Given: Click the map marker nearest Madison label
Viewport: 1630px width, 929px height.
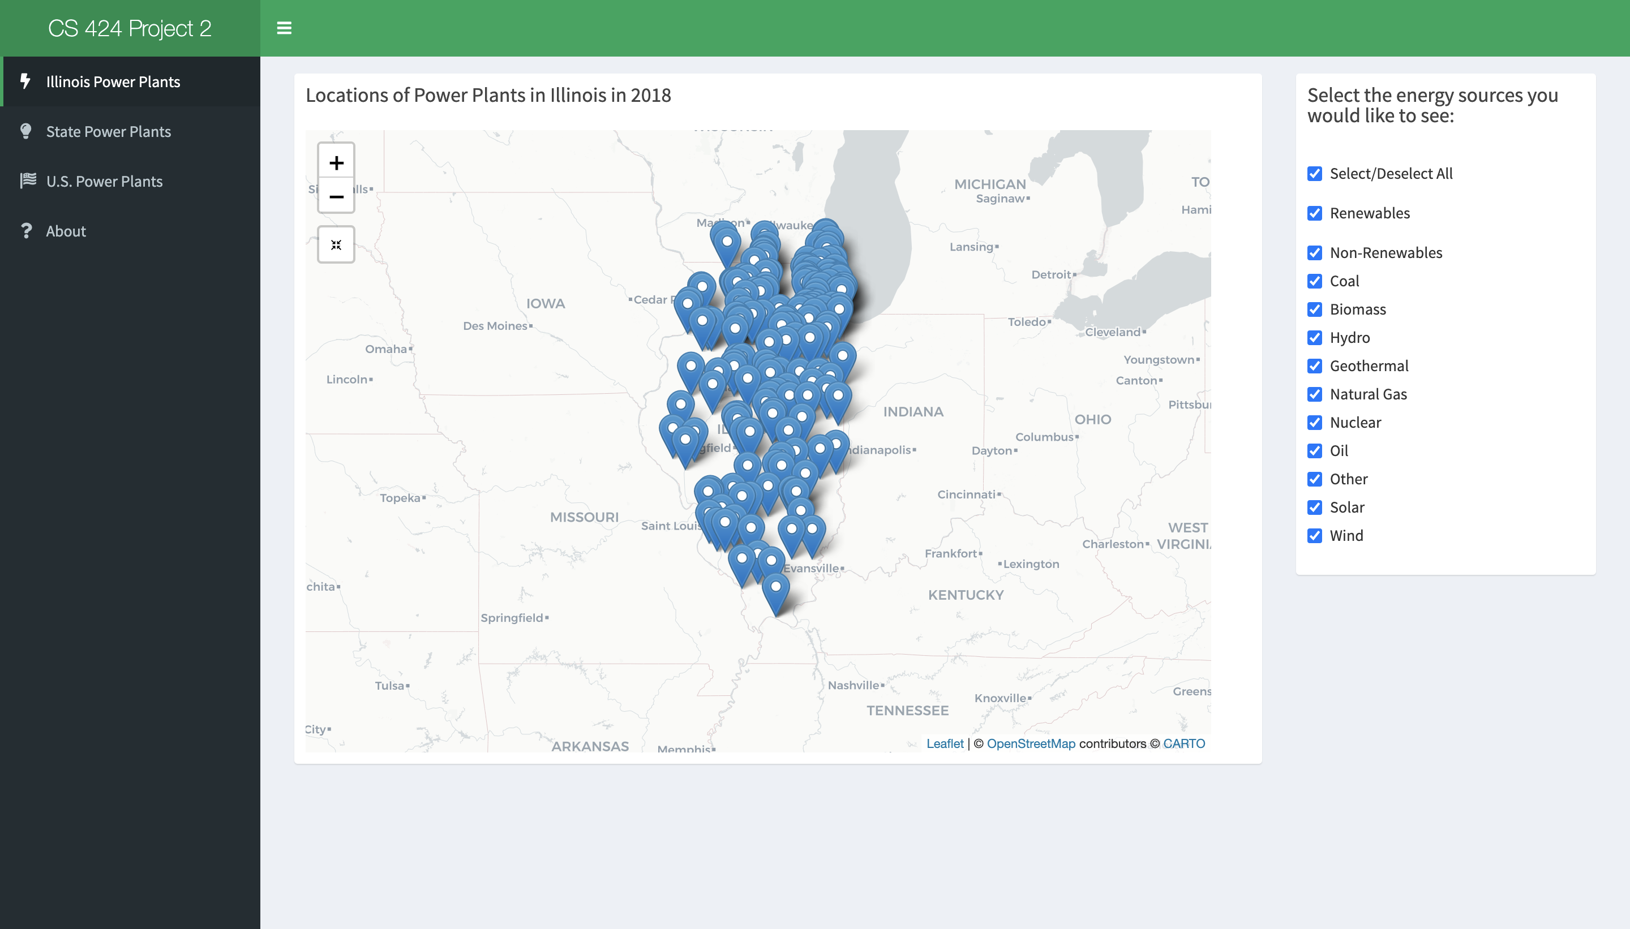Looking at the screenshot, I should [726, 249].
